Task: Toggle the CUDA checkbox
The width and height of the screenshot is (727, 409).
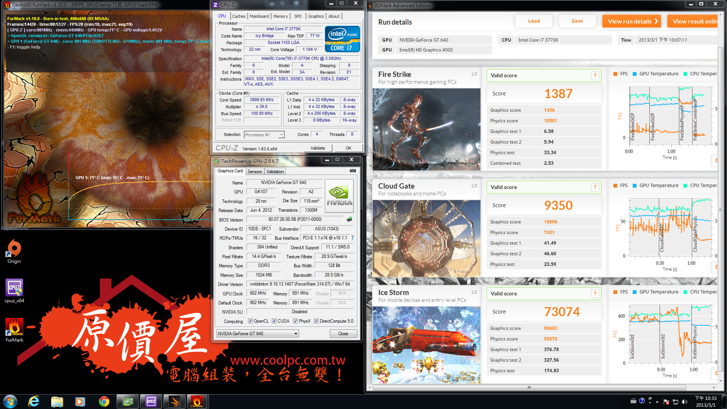Action: (x=274, y=321)
